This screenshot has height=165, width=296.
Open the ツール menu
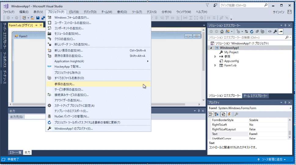point(137,12)
